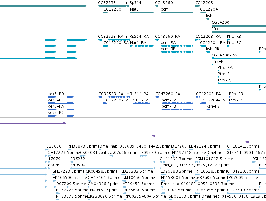Select EST GM10456.5prime
This screenshot has height=201, width=266.
click(x=138, y=178)
